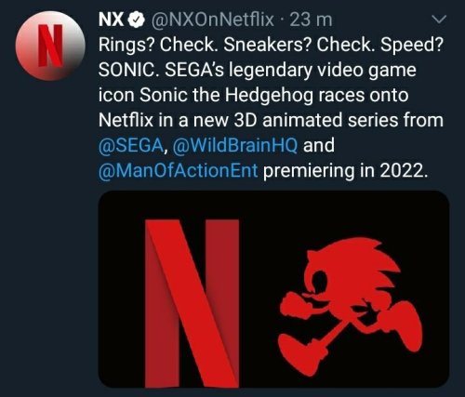This screenshot has width=465, height=397.
Task: Open the @WildBrainHQ mention
Action: click(234, 145)
